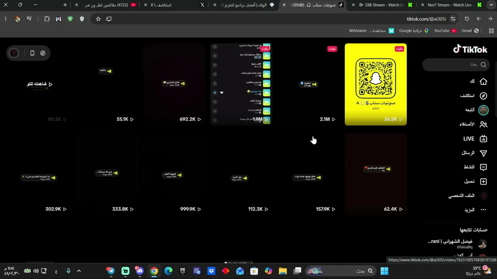The image size is (497, 279).
Task: Open the Google Maps bookmark
Action: pyautogui.click(x=414, y=31)
